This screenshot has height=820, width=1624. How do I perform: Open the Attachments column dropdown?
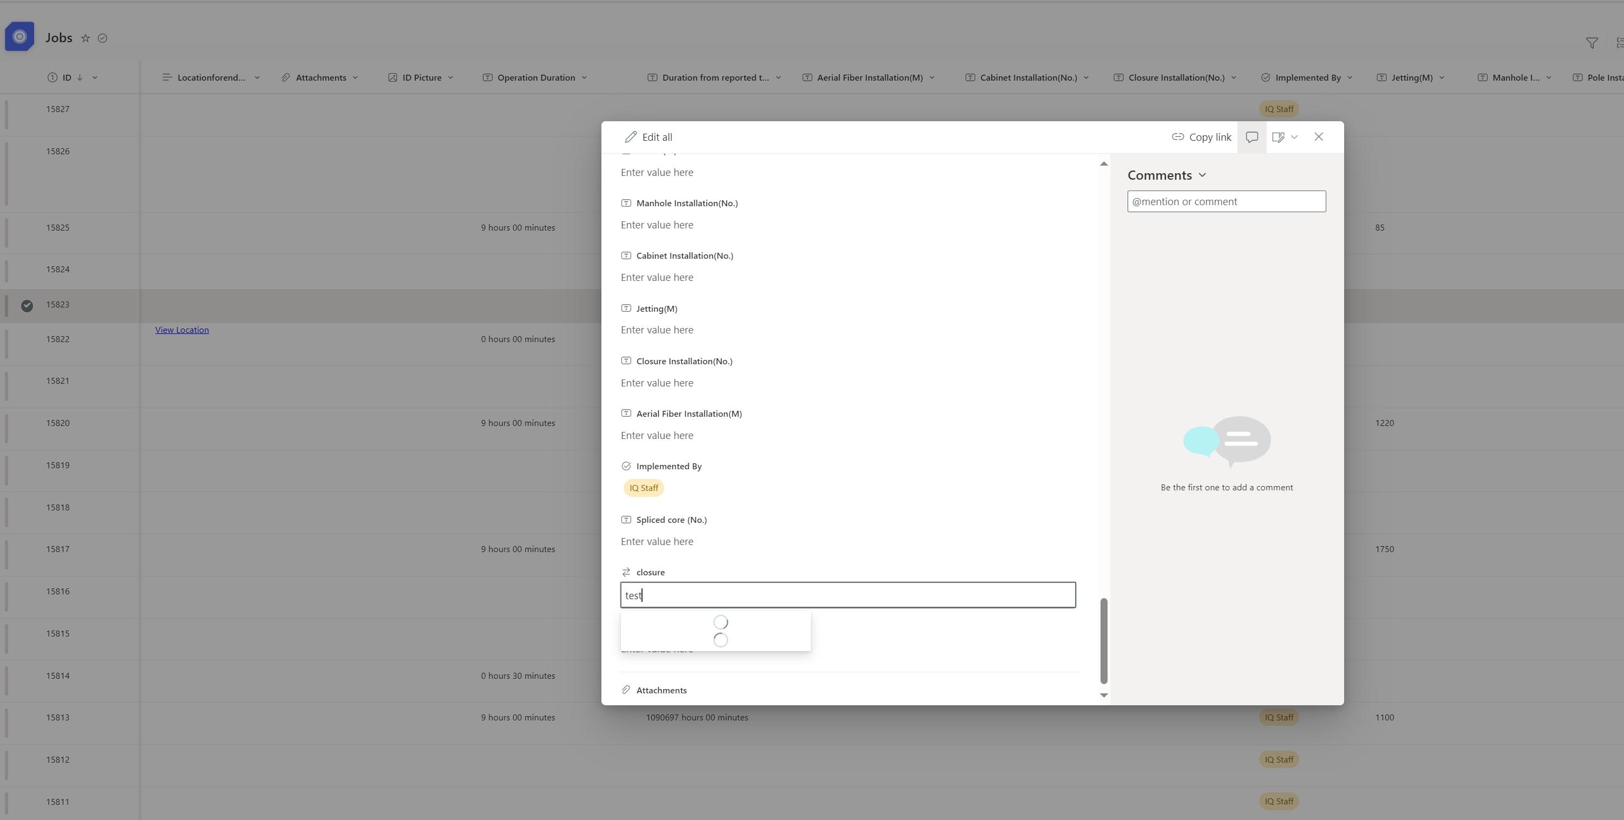tap(355, 77)
